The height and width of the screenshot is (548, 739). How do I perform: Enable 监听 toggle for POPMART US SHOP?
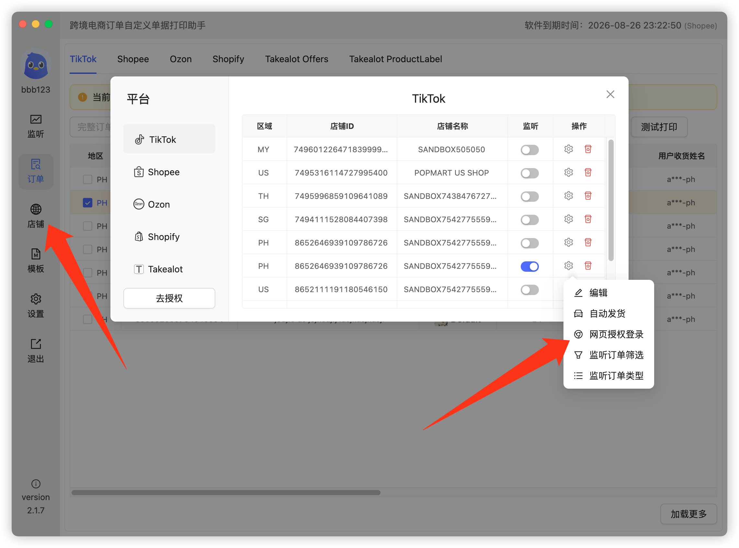(530, 173)
